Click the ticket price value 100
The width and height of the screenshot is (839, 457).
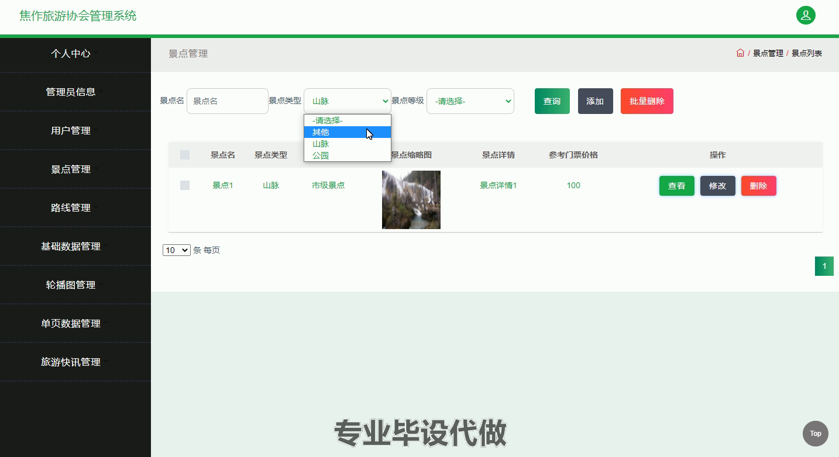pos(573,185)
